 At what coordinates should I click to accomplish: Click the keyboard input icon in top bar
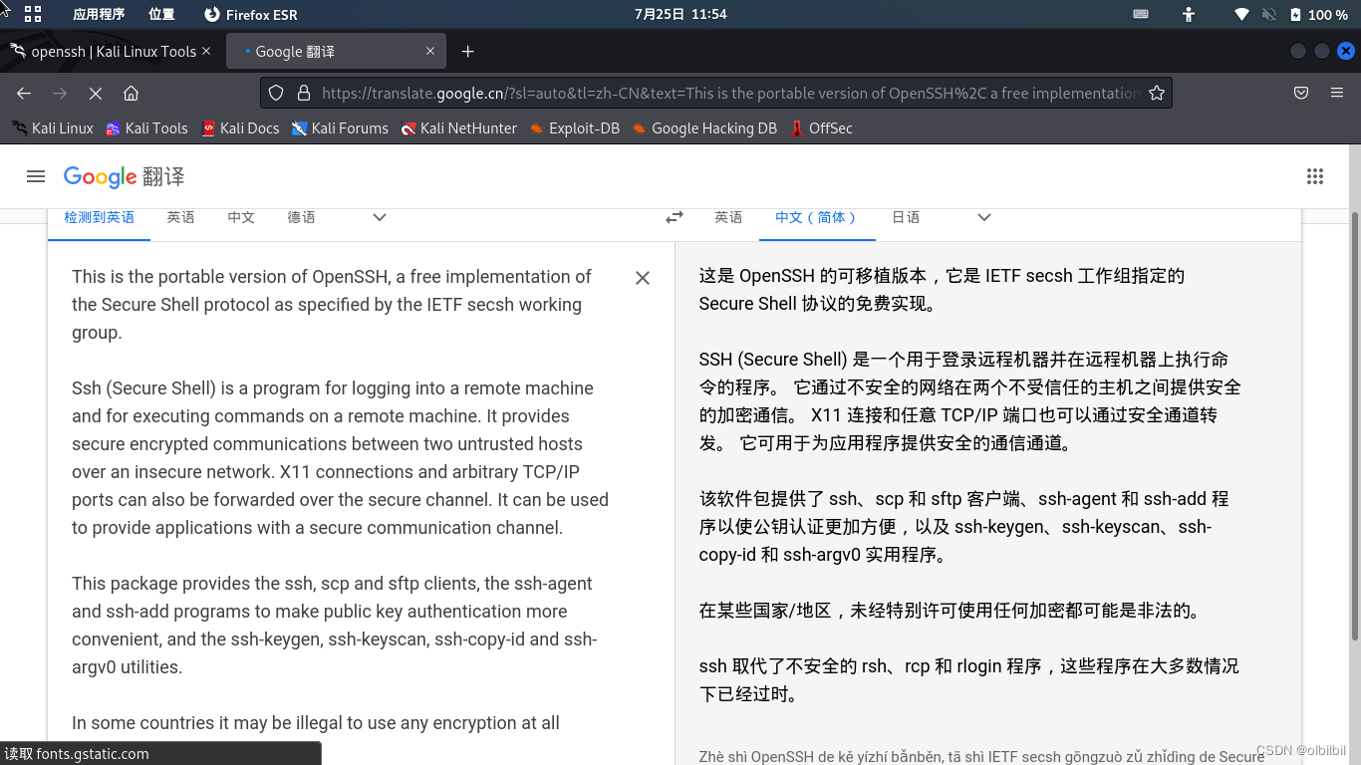point(1141,14)
